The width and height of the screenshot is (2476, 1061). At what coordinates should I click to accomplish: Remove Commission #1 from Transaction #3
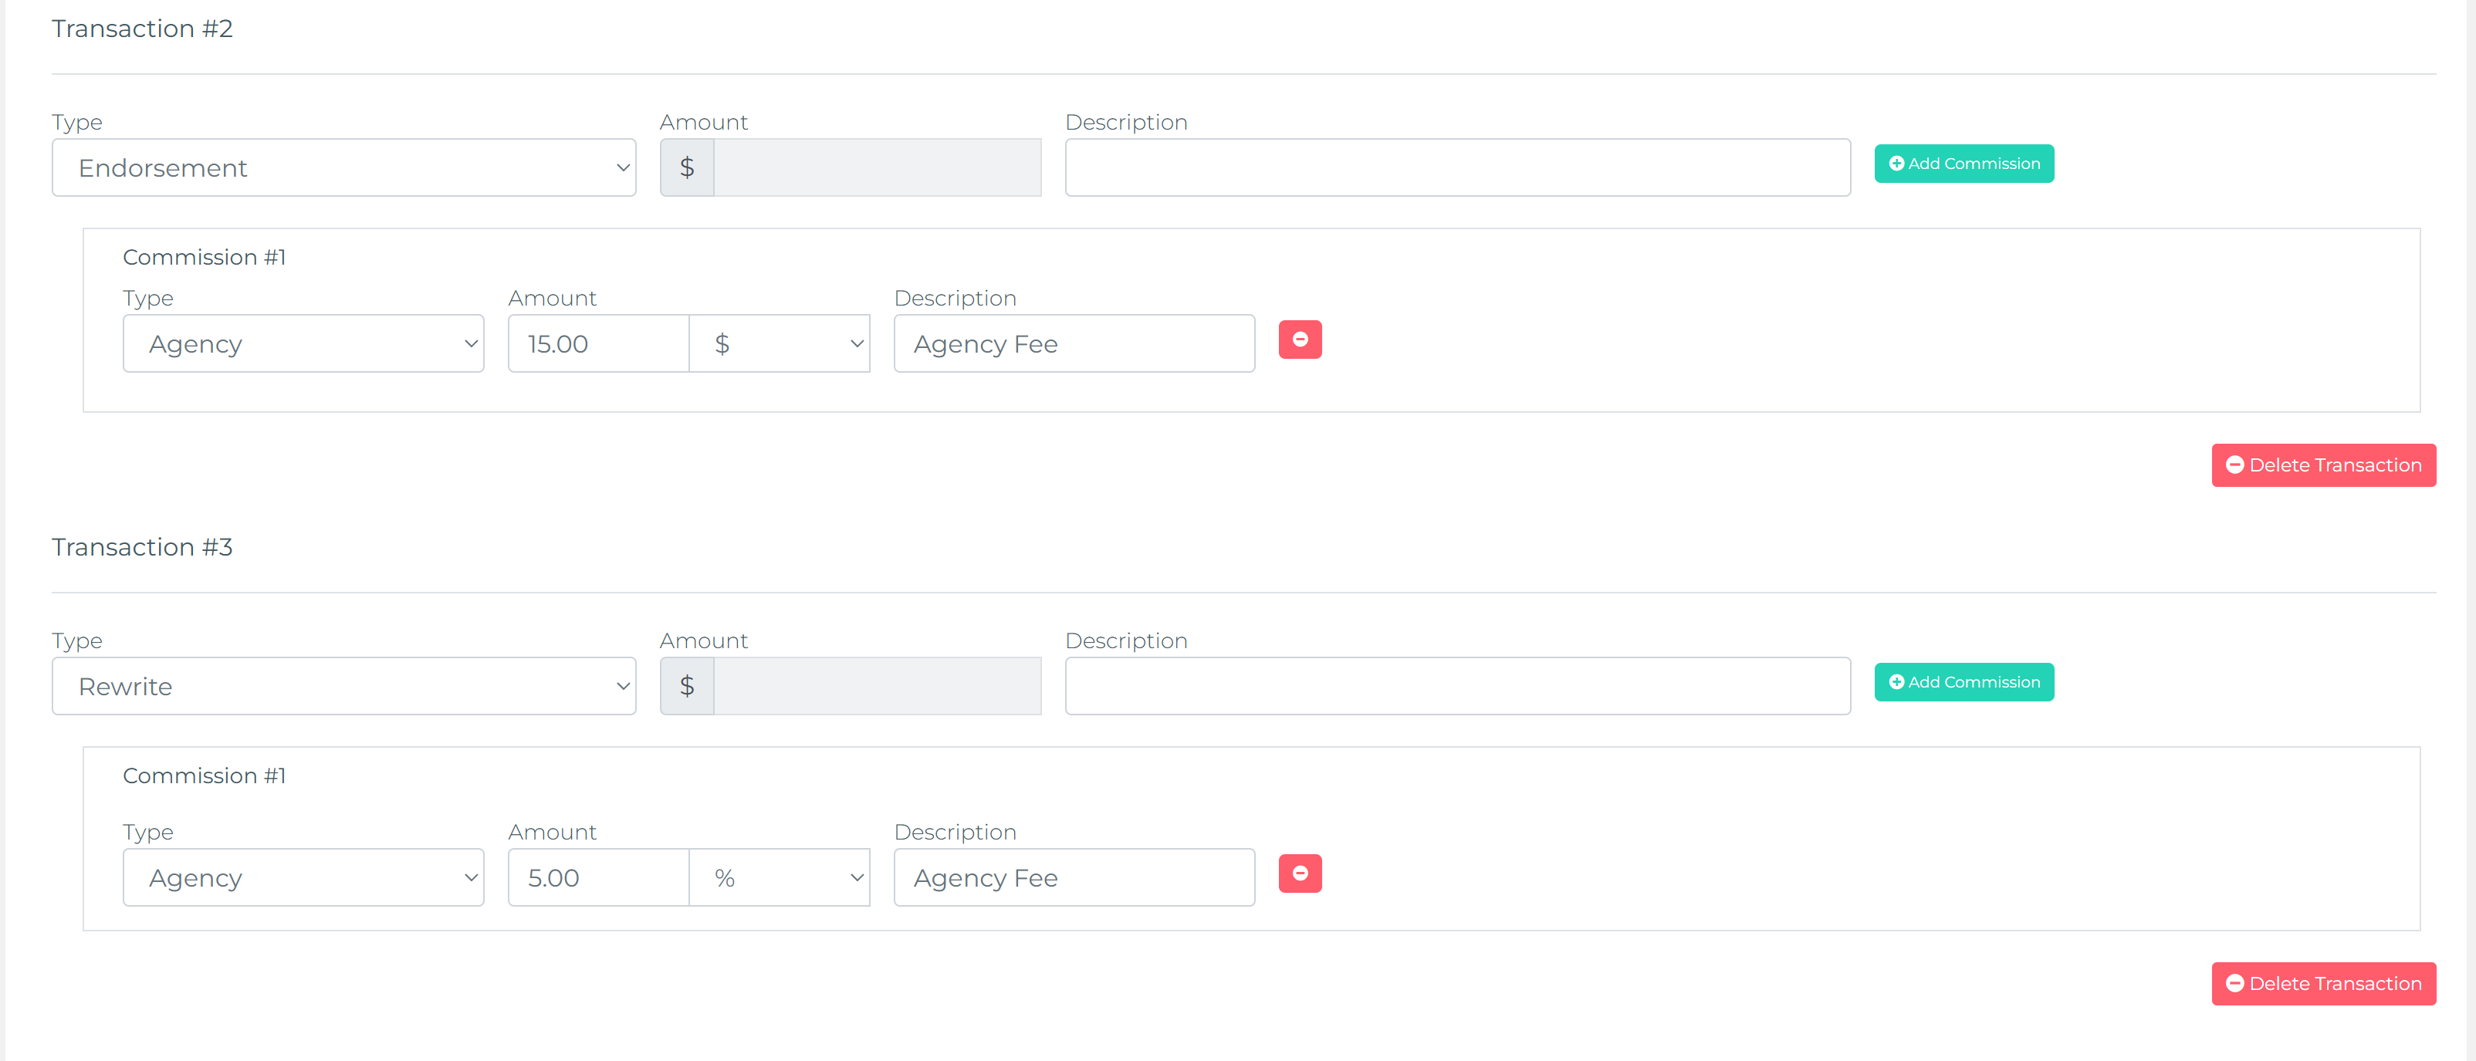point(1300,873)
